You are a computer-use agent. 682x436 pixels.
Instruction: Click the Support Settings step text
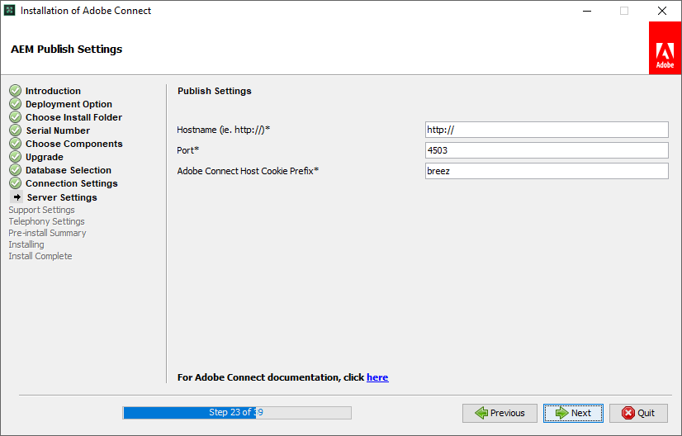click(x=42, y=210)
